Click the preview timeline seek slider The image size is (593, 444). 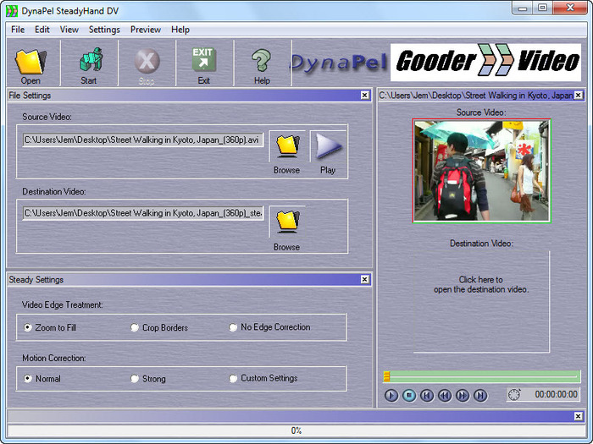point(482,376)
